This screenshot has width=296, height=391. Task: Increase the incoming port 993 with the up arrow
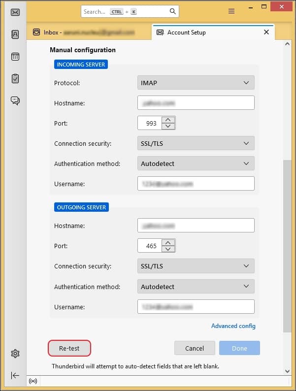click(x=168, y=120)
